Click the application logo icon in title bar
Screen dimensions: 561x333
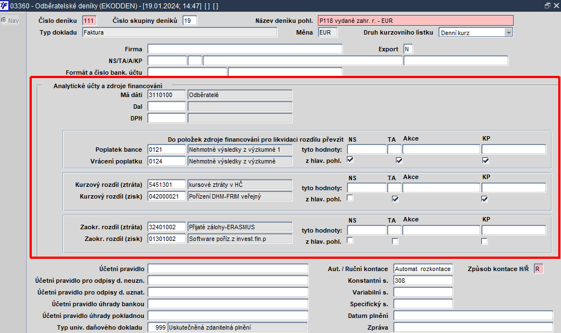(4, 6)
